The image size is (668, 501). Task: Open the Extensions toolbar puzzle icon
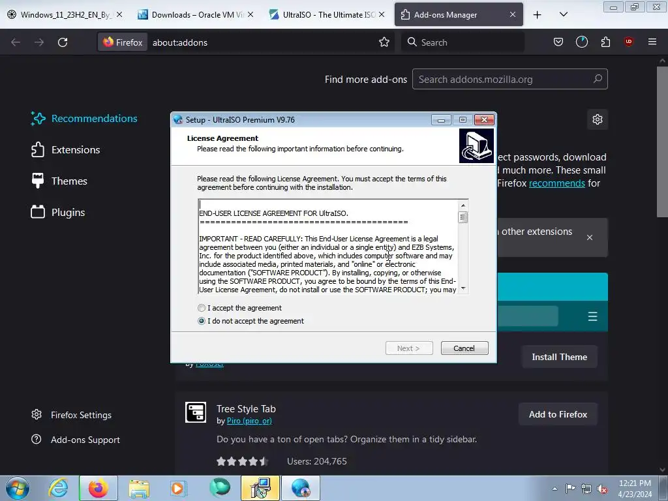(605, 42)
